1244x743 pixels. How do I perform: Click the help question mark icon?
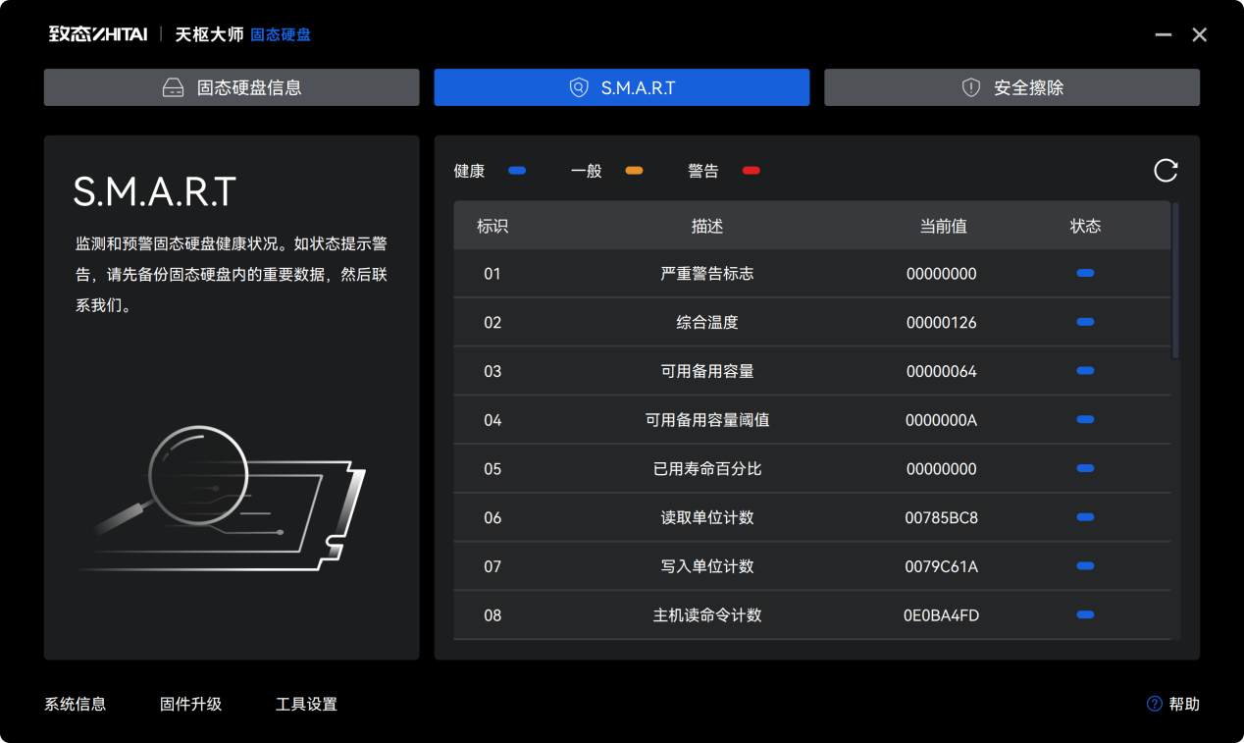[1155, 704]
